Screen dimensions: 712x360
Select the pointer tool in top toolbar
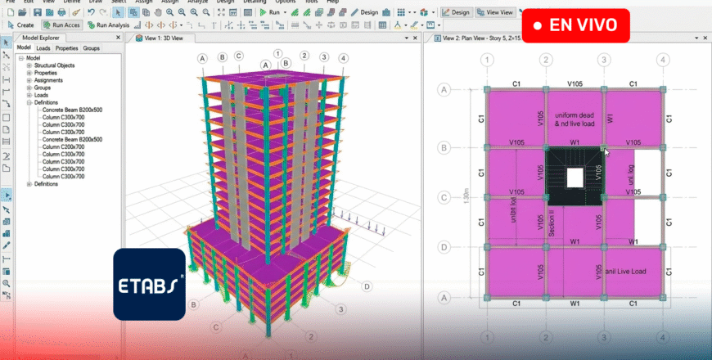(117, 13)
